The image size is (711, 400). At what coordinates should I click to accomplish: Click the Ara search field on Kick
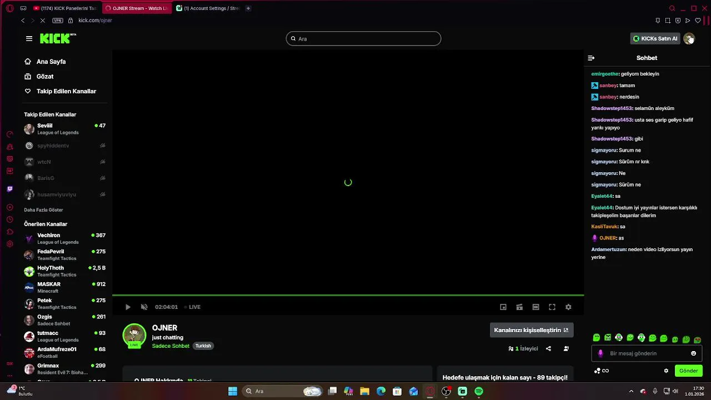[363, 39]
